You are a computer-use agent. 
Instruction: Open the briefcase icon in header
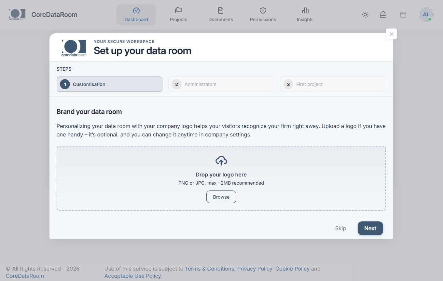point(383,15)
